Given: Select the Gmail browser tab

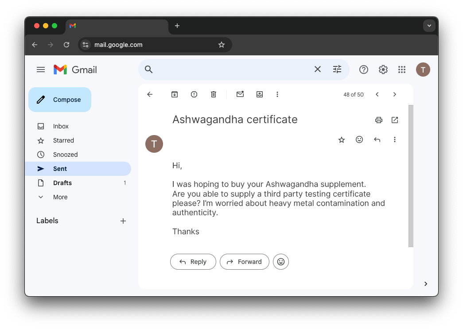Looking at the screenshot, I should [x=117, y=26].
